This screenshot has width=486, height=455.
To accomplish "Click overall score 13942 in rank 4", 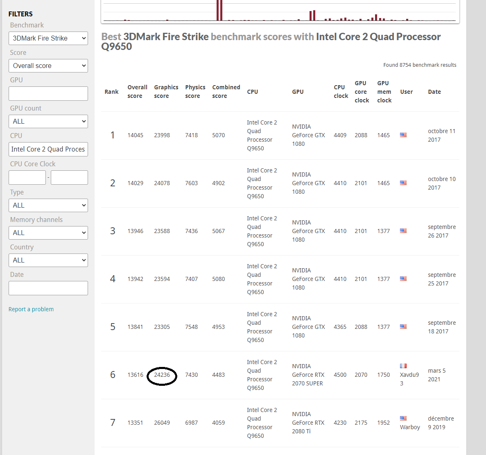I will click(136, 279).
